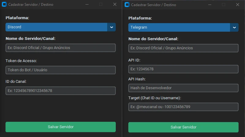
Task: Click the Target Chat ID or Username field
Action: pos(183,107)
